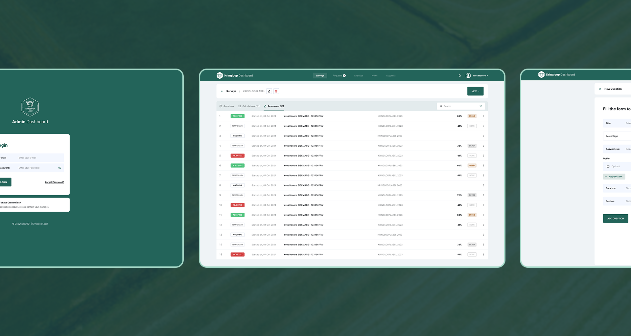Go back with the arrow beside Surveys
The image size is (631, 336).
(222, 91)
